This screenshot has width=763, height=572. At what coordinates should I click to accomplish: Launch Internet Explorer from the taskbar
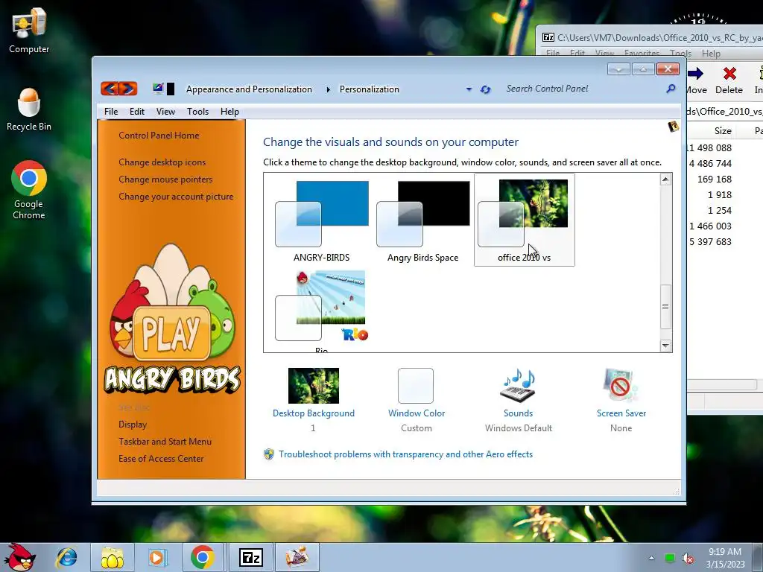pos(66,558)
